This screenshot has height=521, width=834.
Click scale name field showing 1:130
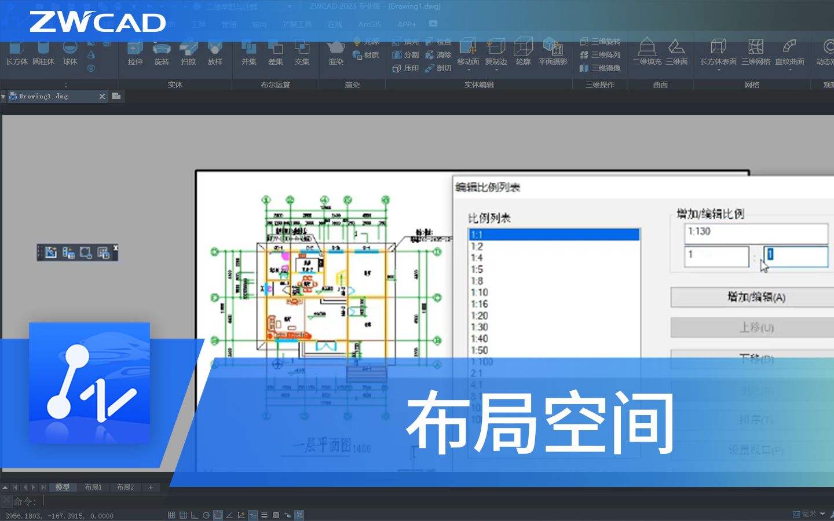click(x=756, y=233)
